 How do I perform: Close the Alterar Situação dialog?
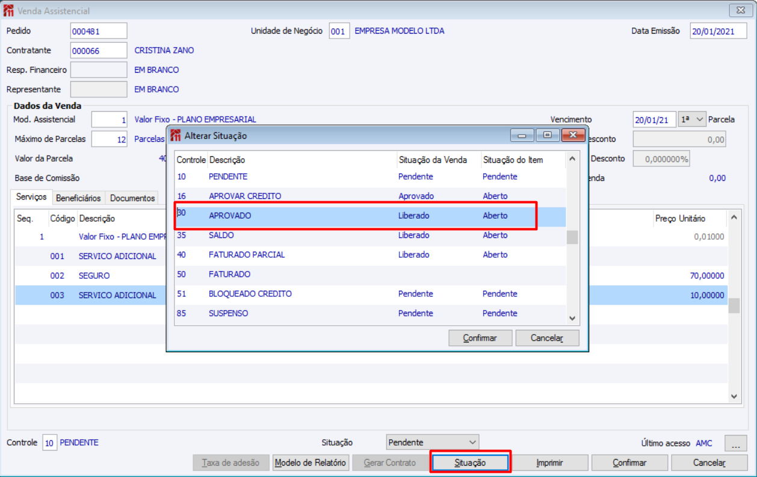573,136
